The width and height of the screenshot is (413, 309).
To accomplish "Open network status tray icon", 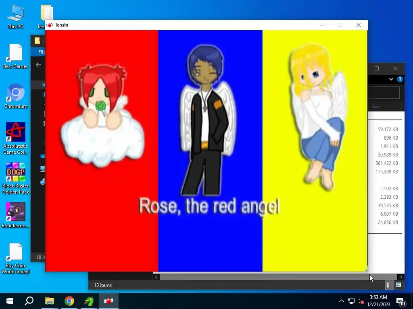I will tap(351, 301).
